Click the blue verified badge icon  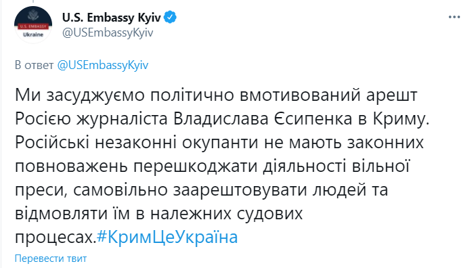point(171,18)
